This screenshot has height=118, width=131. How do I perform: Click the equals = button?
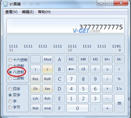[119, 103]
